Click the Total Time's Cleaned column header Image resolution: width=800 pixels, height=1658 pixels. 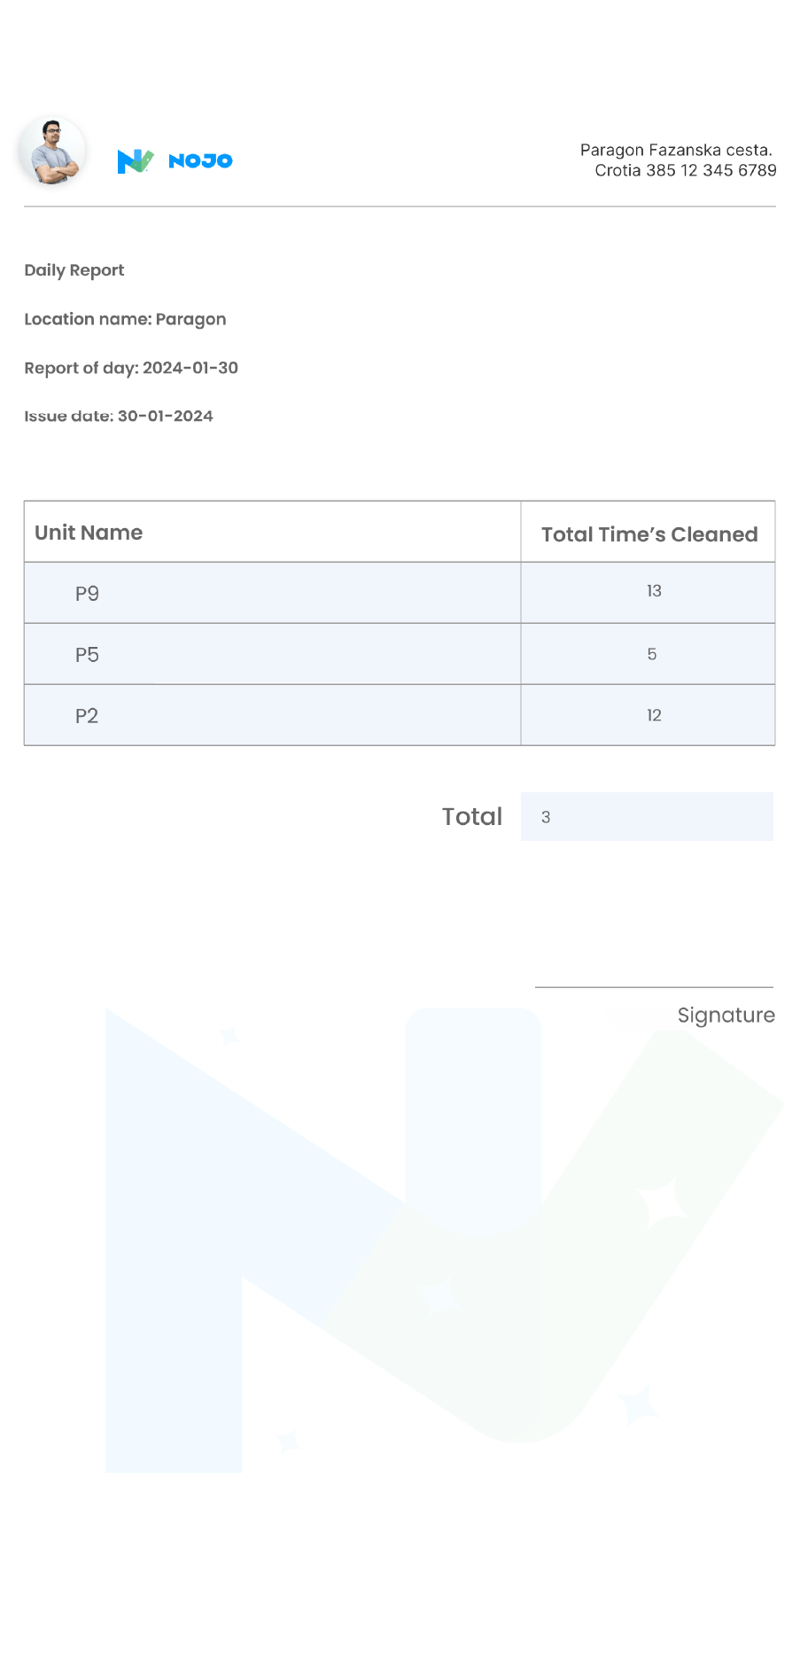click(x=649, y=534)
